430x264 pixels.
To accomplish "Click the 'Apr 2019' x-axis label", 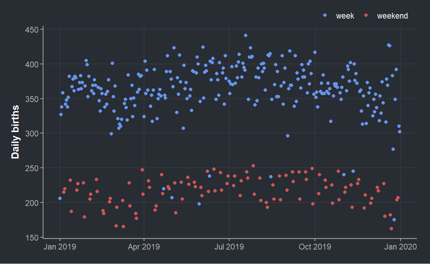I will (144, 247).
